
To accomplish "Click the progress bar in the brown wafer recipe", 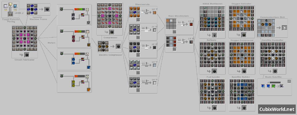I will point(80,32).
